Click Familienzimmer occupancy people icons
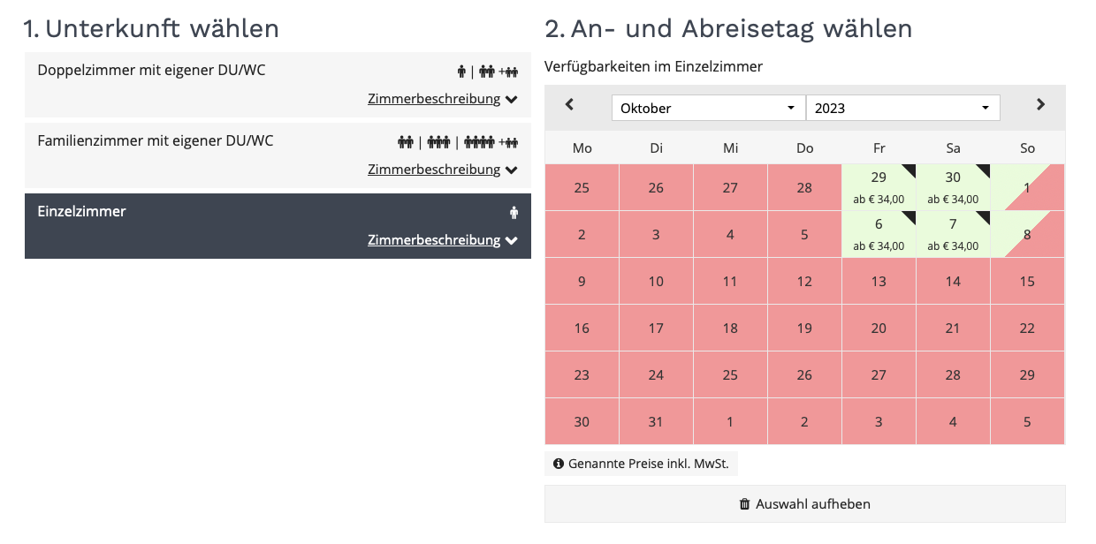Viewport: 1096px width, 544px height. pos(458,141)
